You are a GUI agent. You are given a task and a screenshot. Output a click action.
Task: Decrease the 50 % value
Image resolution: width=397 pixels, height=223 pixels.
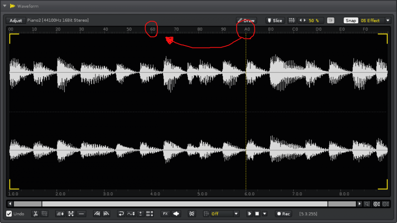301,21
